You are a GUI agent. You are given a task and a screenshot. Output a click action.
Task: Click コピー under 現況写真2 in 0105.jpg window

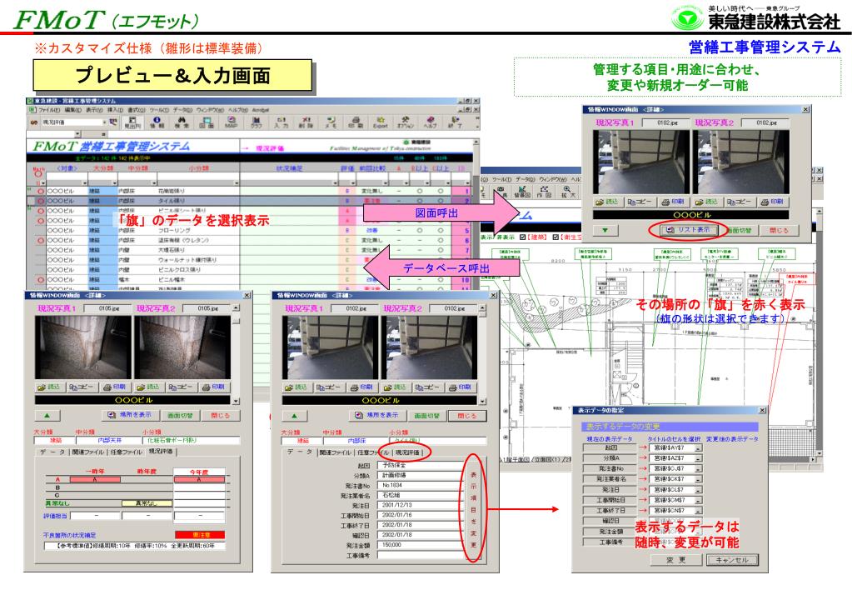click(181, 387)
